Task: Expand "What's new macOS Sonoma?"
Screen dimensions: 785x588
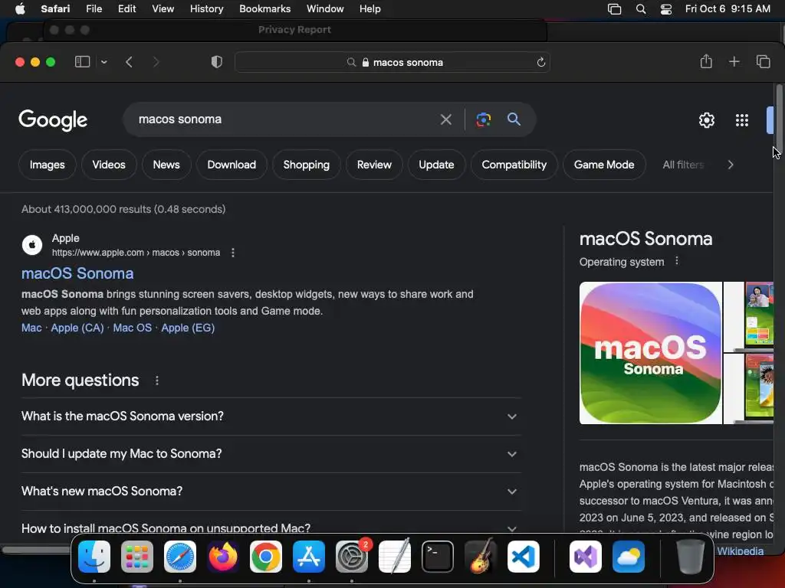Action: (271, 492)
